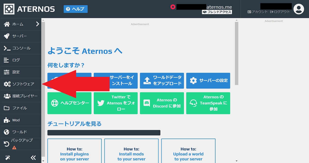Open the アカウント link
The image size is (309, 163).
point(257,12)
